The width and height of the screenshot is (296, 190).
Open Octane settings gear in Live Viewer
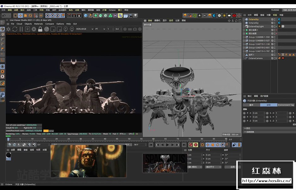(34, 29)
